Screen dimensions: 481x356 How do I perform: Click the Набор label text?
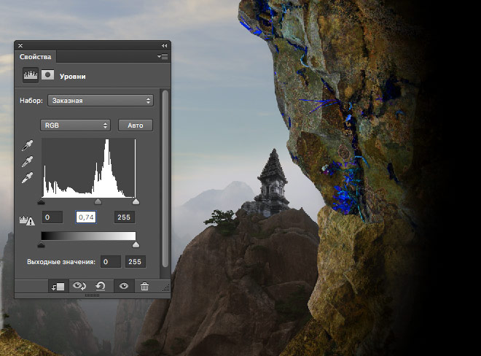31,101
